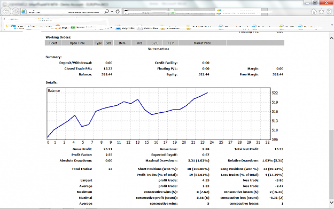The image size is (334, 209).
Task: Click the Credit Facility label
Action: click(x=166, y=63)
